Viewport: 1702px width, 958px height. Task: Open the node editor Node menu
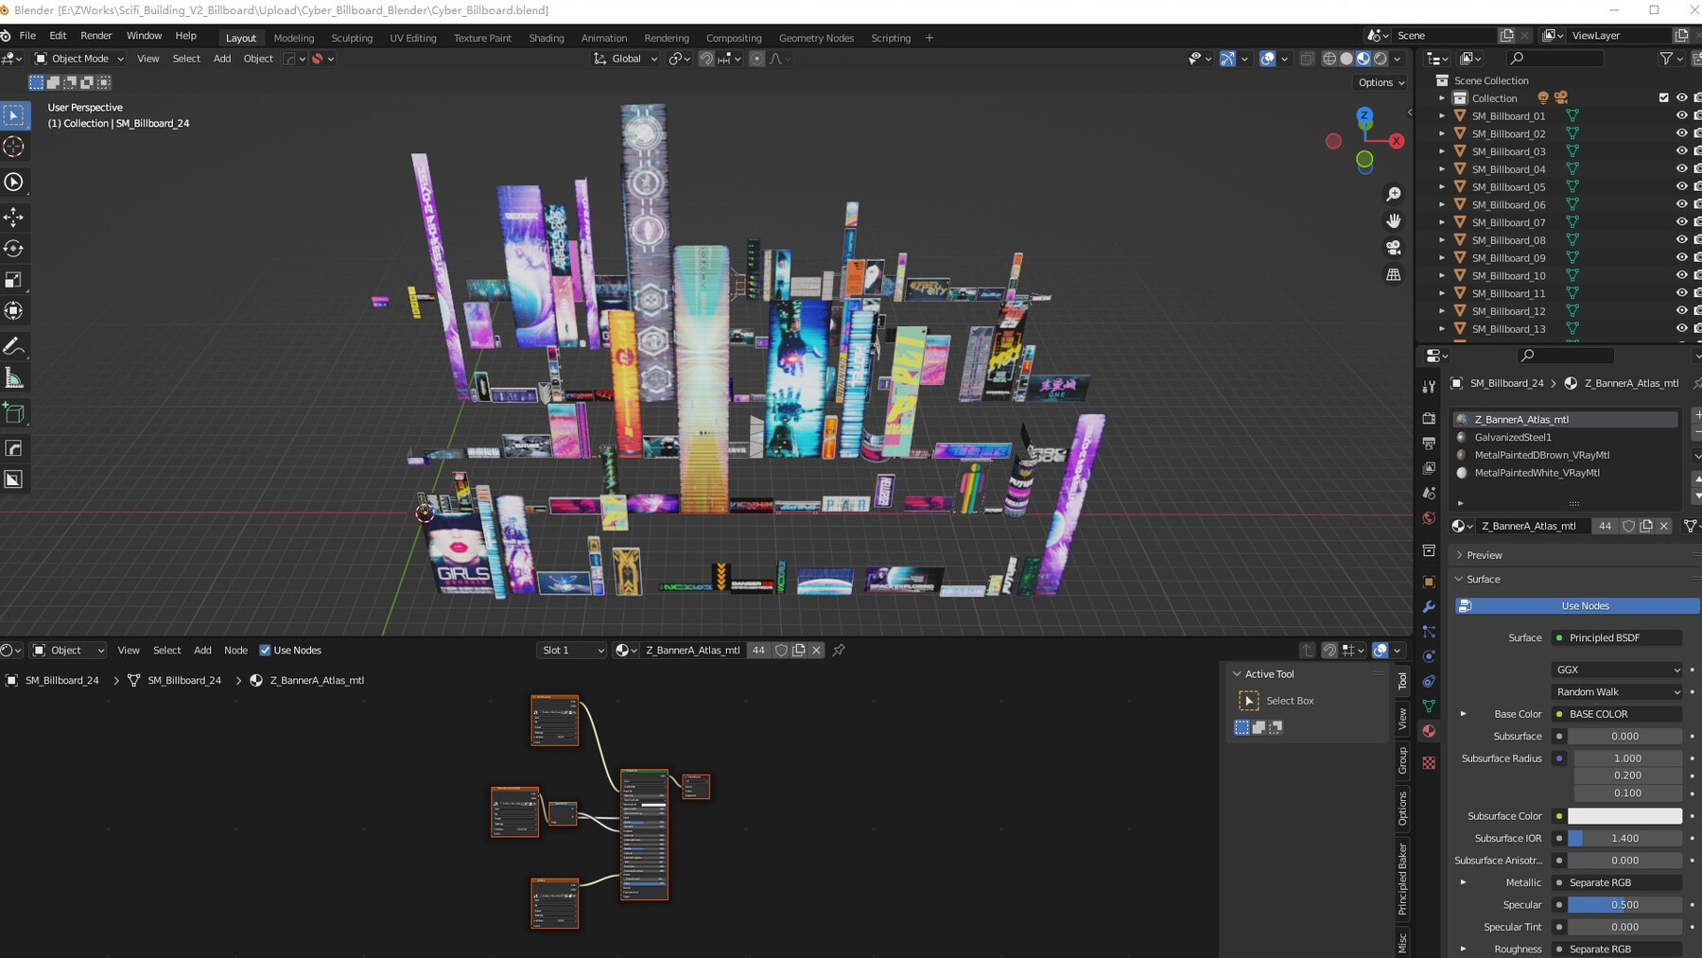click(x=235, y=650)
